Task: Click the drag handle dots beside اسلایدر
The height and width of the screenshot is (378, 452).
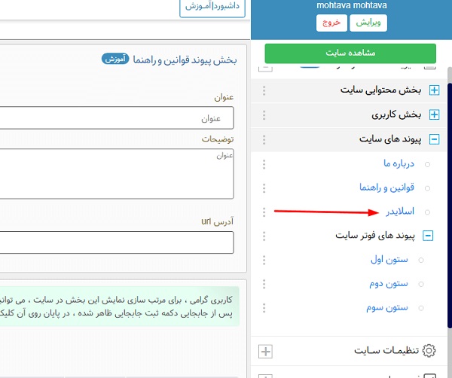Action: pyautogui.click(x=264, y=212)
